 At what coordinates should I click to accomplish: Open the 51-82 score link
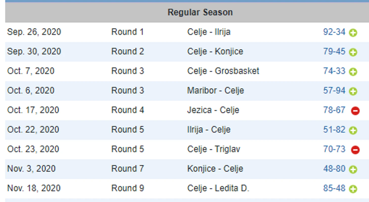334,129
